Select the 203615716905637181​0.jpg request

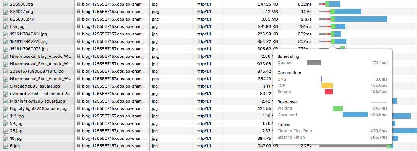(x=37, y=71)
